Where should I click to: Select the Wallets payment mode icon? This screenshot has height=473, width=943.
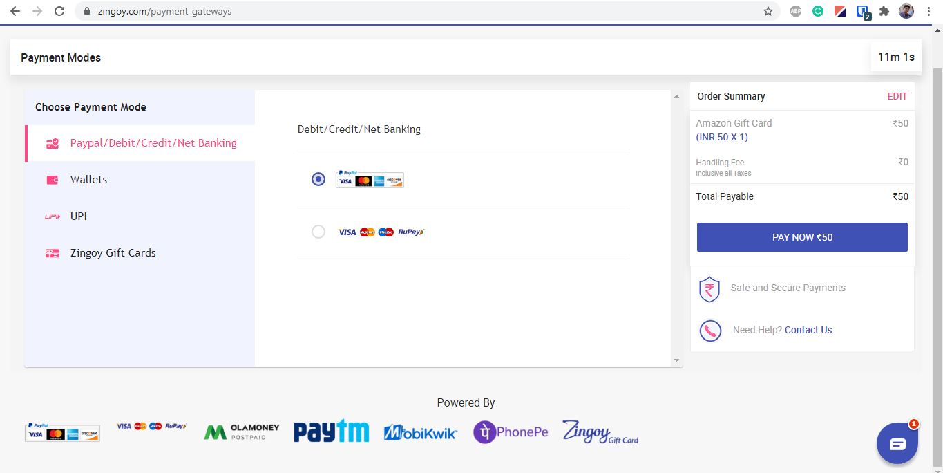click(x=53, y=179)
